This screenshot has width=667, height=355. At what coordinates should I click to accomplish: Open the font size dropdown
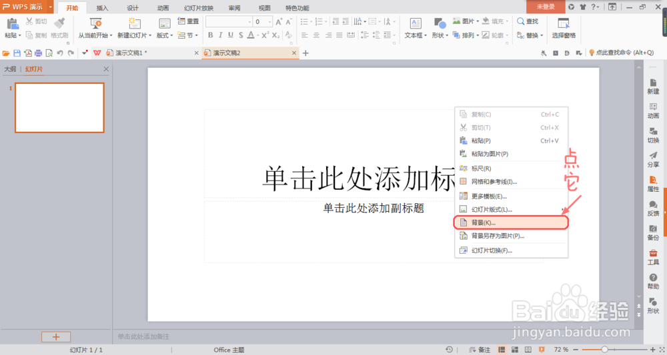point(269,22)
